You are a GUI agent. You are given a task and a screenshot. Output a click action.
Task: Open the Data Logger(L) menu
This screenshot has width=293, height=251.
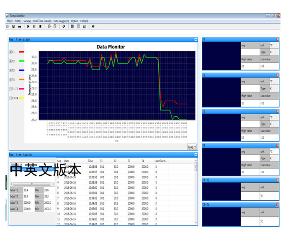(61, 21)
